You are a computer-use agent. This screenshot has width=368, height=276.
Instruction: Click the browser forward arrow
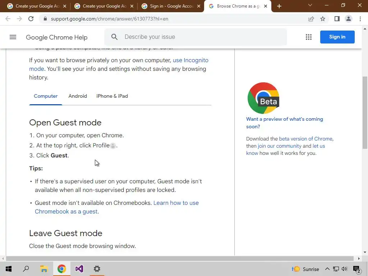pos(19,19)
